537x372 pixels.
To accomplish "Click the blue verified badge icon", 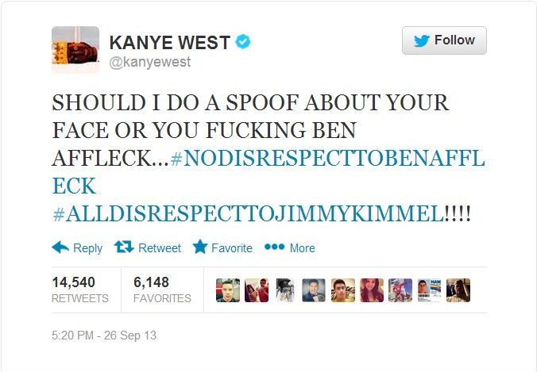I will (x=243, y=42).
